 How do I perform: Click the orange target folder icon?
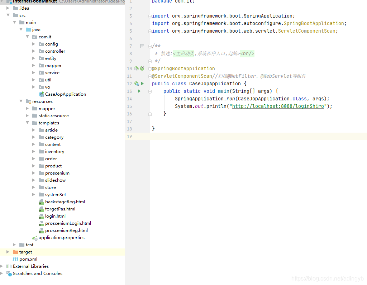[15, 252]
